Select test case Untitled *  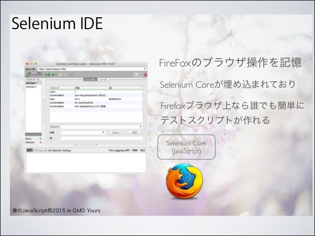34,83
